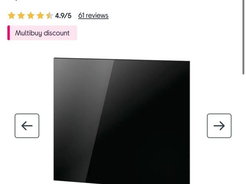This screenshot has height=184, width=246.
Task: Select the Multibuy discount badge
Action: 42,33
